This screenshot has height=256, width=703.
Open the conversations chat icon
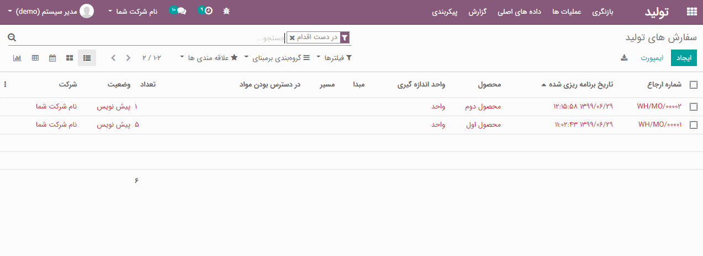point(181,11)
